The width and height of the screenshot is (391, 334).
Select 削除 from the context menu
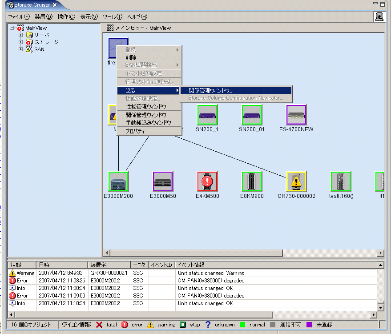131,58
